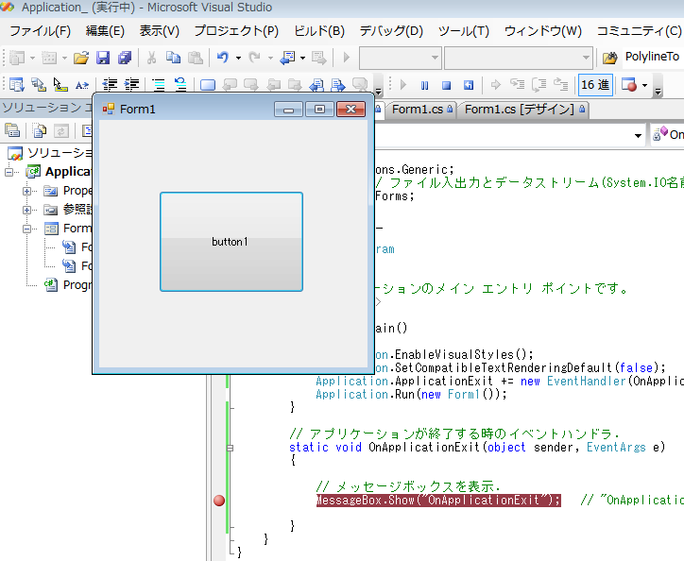Uncomment the selected lines icon
The height and width of the screenshot is (561, 684).
pyautogui.click(x=180, y=85)
